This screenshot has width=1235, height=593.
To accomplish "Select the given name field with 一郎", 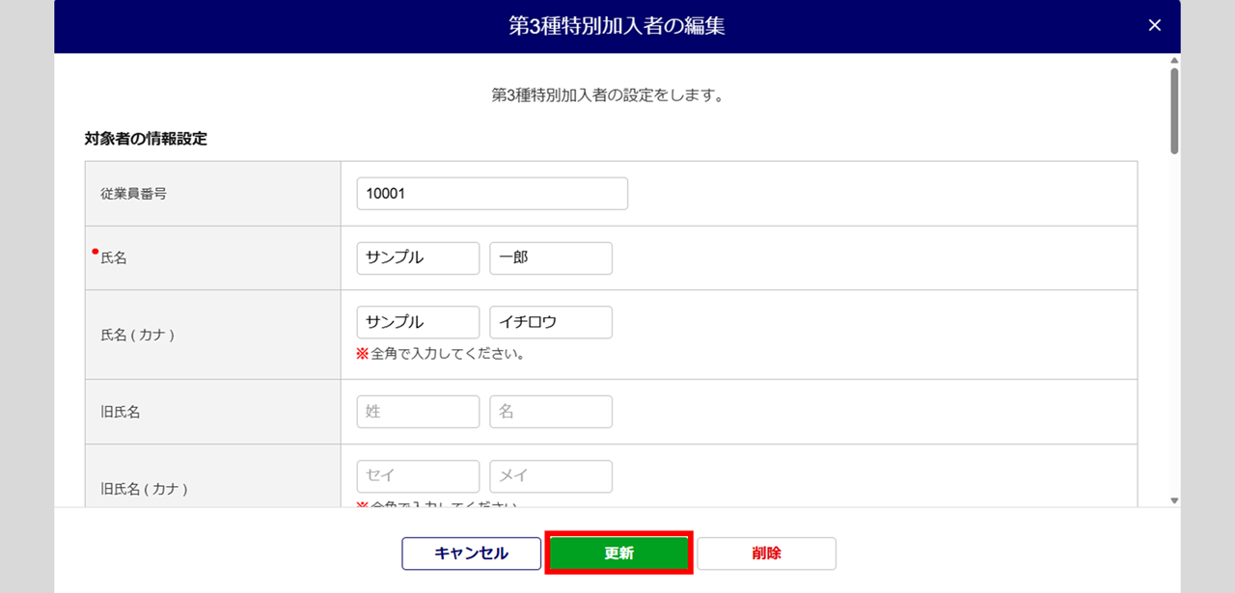I will coord(551,257).
